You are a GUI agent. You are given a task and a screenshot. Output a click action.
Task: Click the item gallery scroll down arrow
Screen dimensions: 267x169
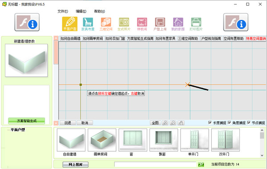click(x=262, y=155)
